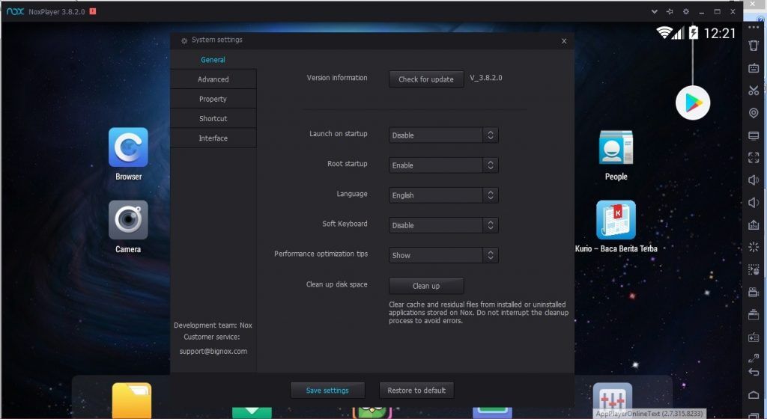Open NoxPlayer title bar settings gear
Image resolution: width=767 pixels, height=419 pixels.
686,11
